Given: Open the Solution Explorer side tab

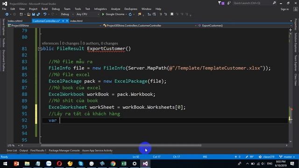Looking at the screenshot, I should [296, 42].
